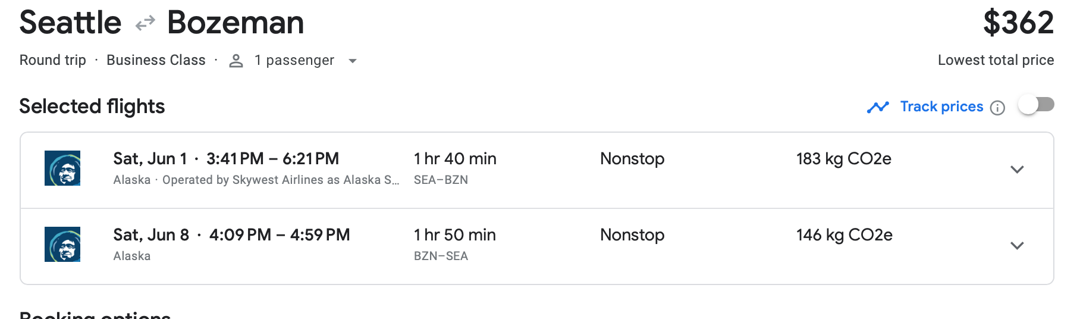Click the SEA–BZN route text
Screen dimensions: 1080x319
click(x=441, y=180)
